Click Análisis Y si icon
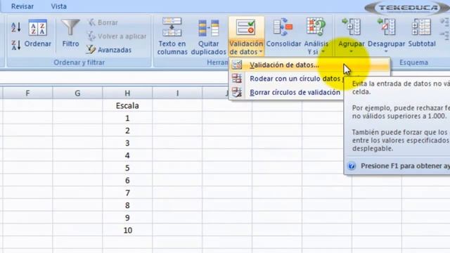450x253 pixels. (x=316, y=27)
